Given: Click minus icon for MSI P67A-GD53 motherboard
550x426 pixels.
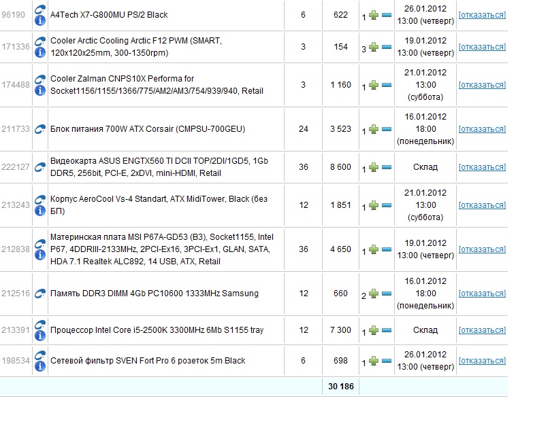Looking at the screenshot, I should (387, 249).
